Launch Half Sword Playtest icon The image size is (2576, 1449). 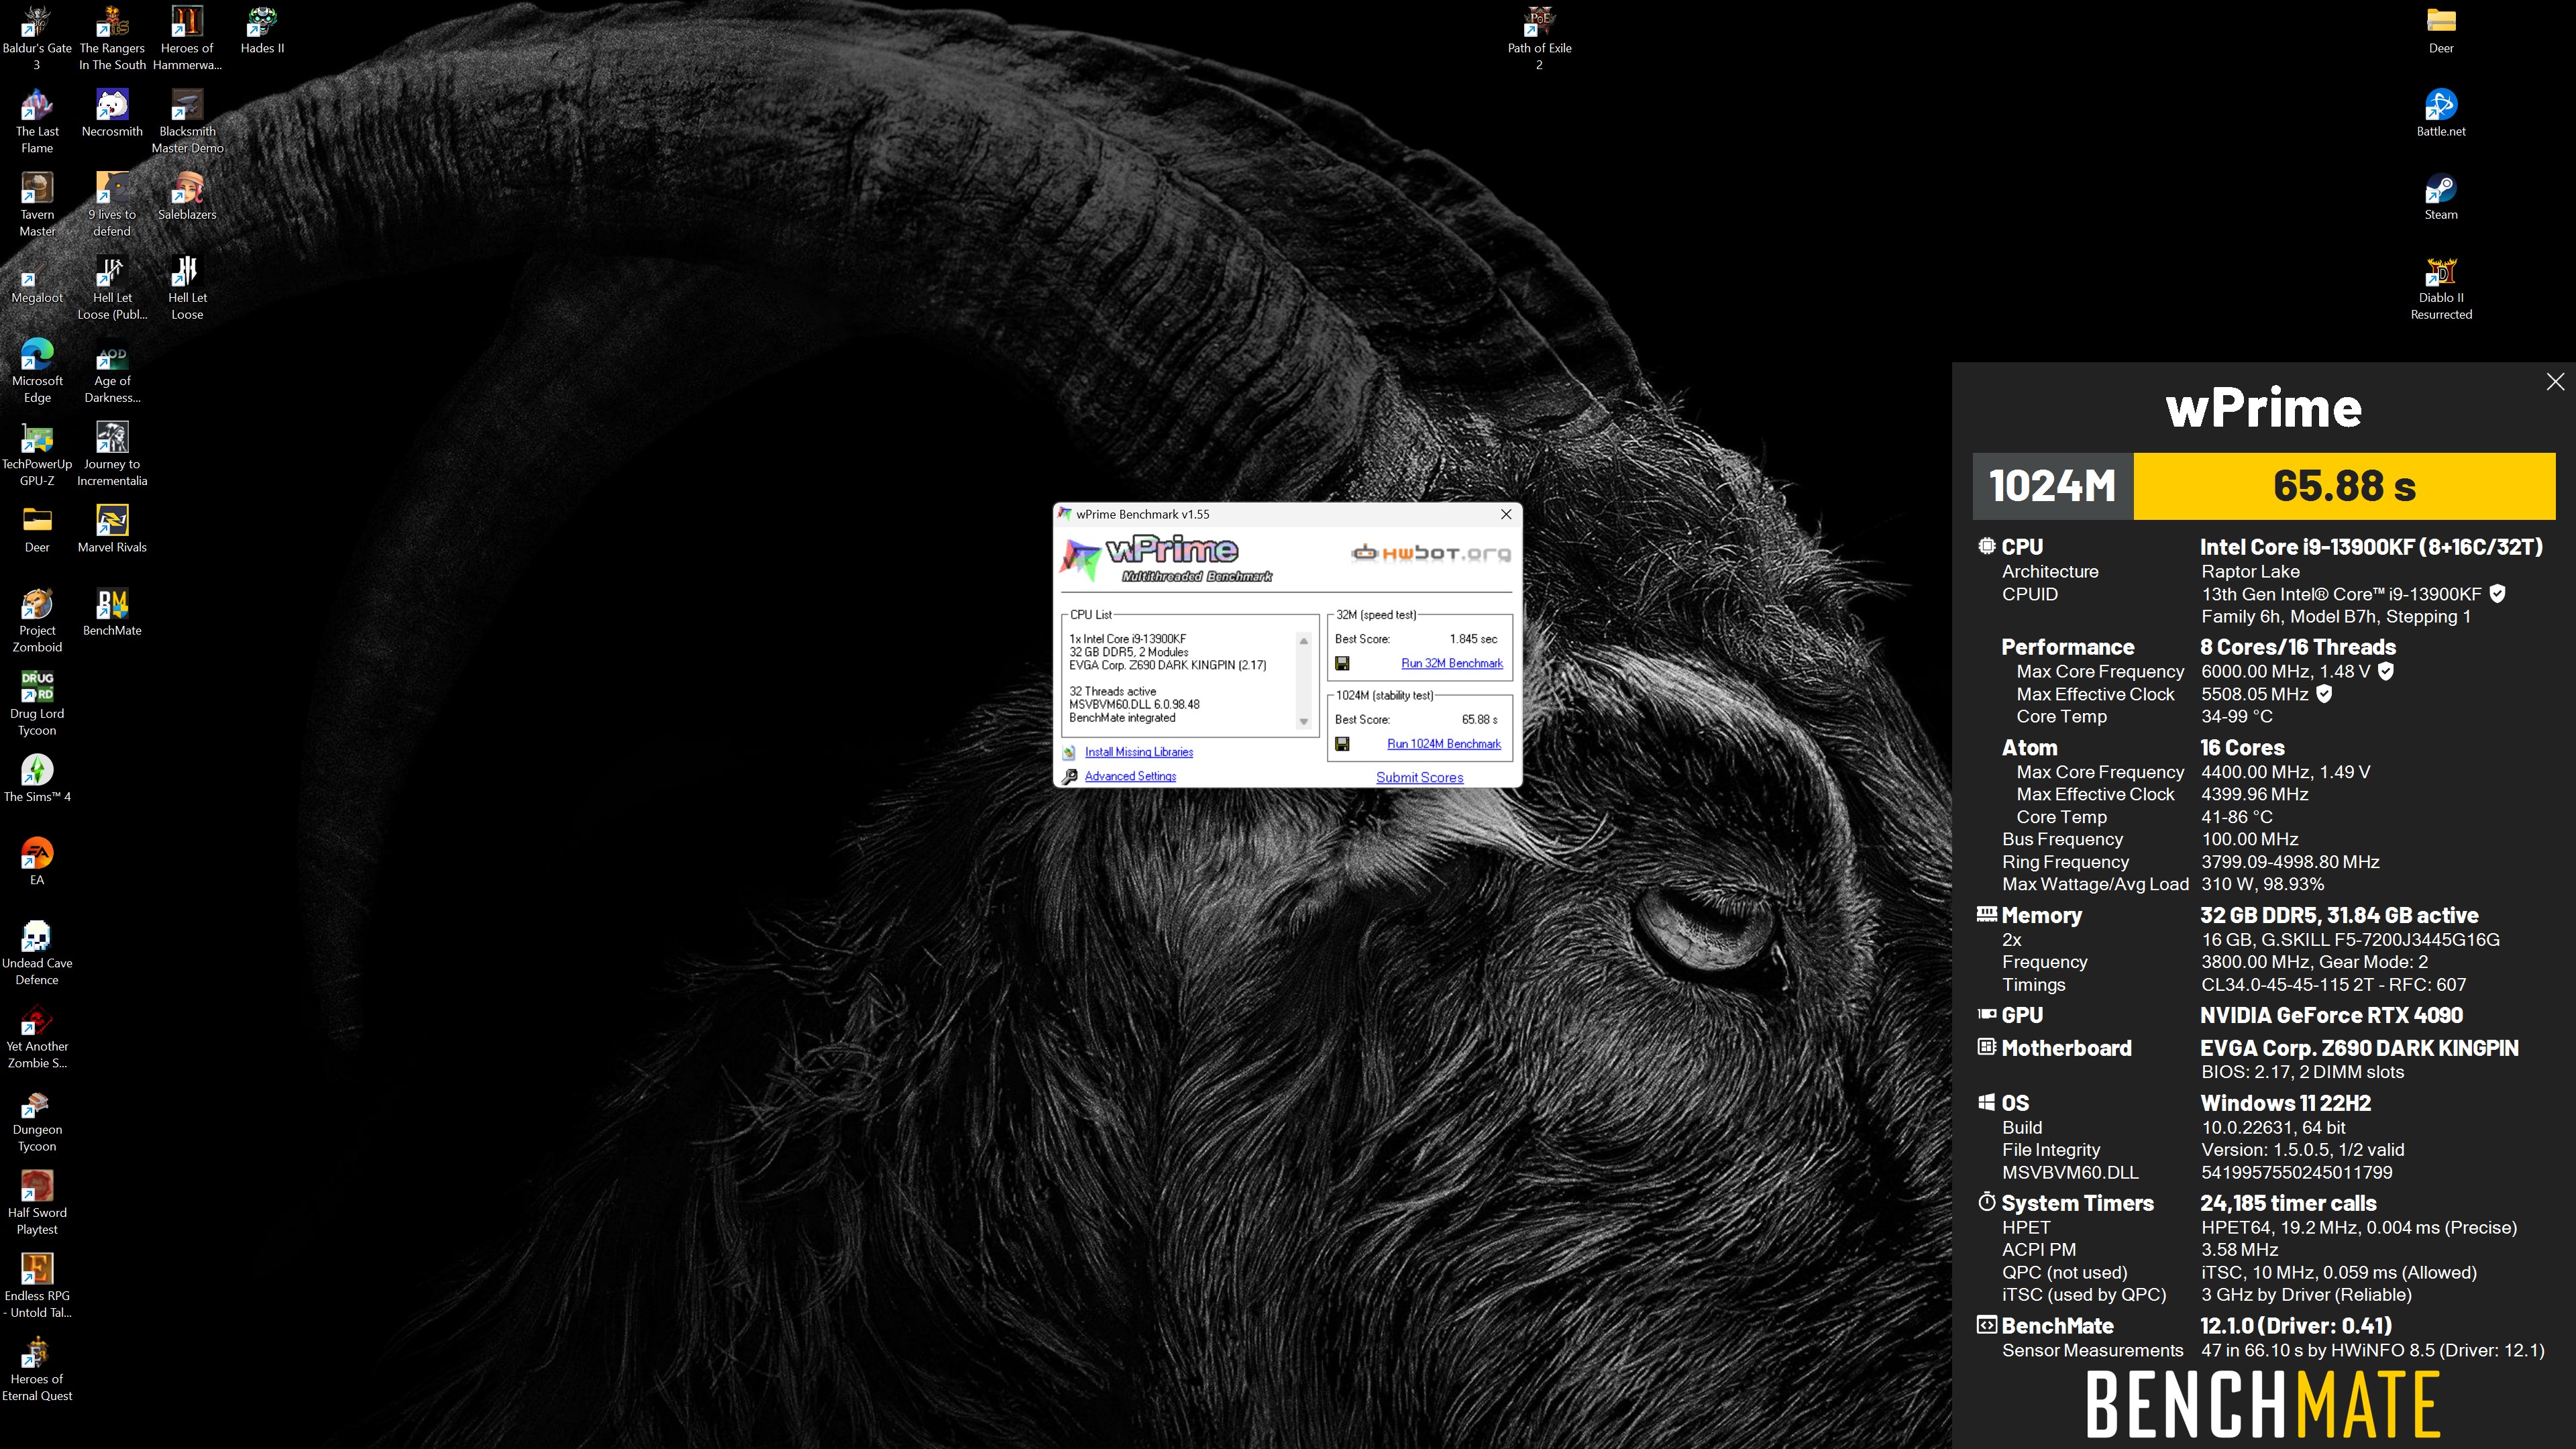click(x=37, y=1201)
